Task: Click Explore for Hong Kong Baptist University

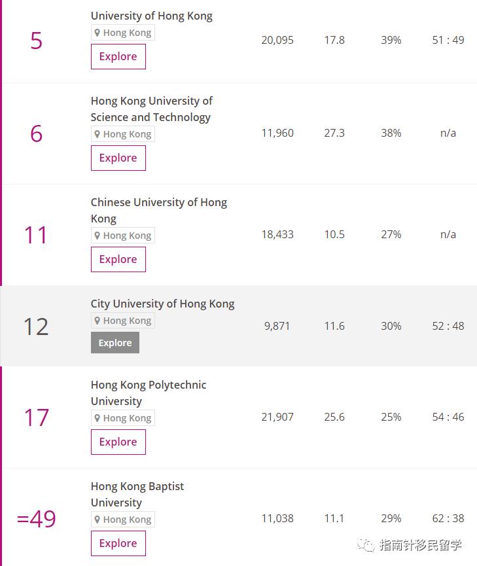Action: (118, 544)
